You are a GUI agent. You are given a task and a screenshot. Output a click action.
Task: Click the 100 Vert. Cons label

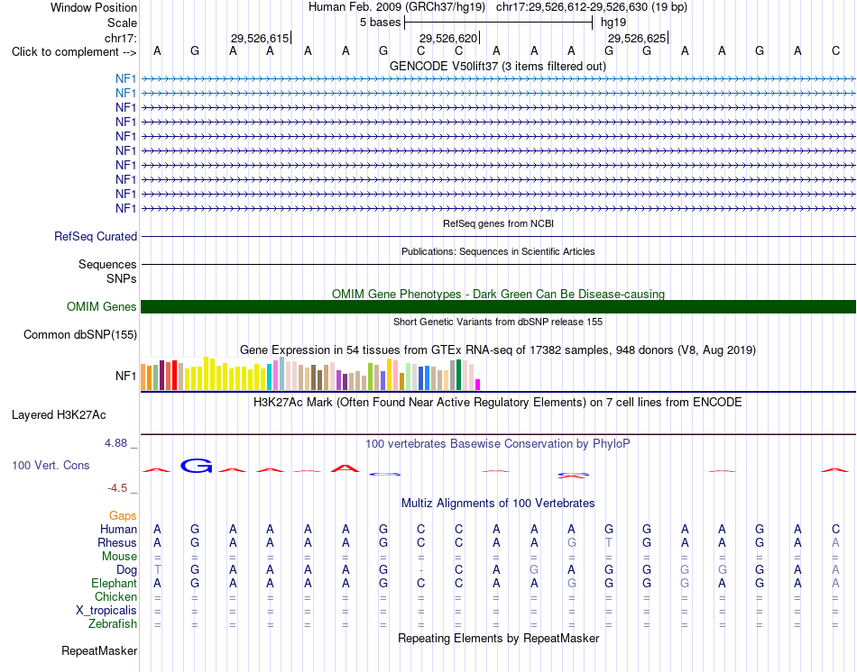click(51, 465)
